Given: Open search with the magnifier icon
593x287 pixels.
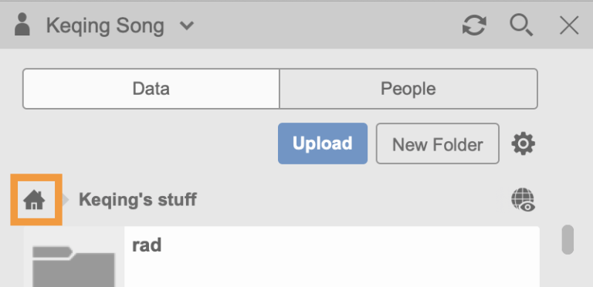Looking at the screenshot, I should click(x=521, y=25).
